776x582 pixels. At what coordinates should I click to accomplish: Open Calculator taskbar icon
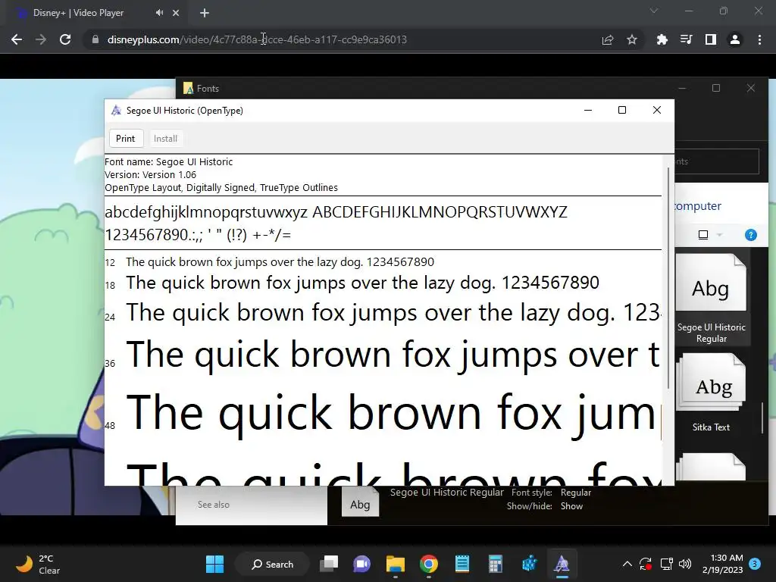[x=495, y=564]
